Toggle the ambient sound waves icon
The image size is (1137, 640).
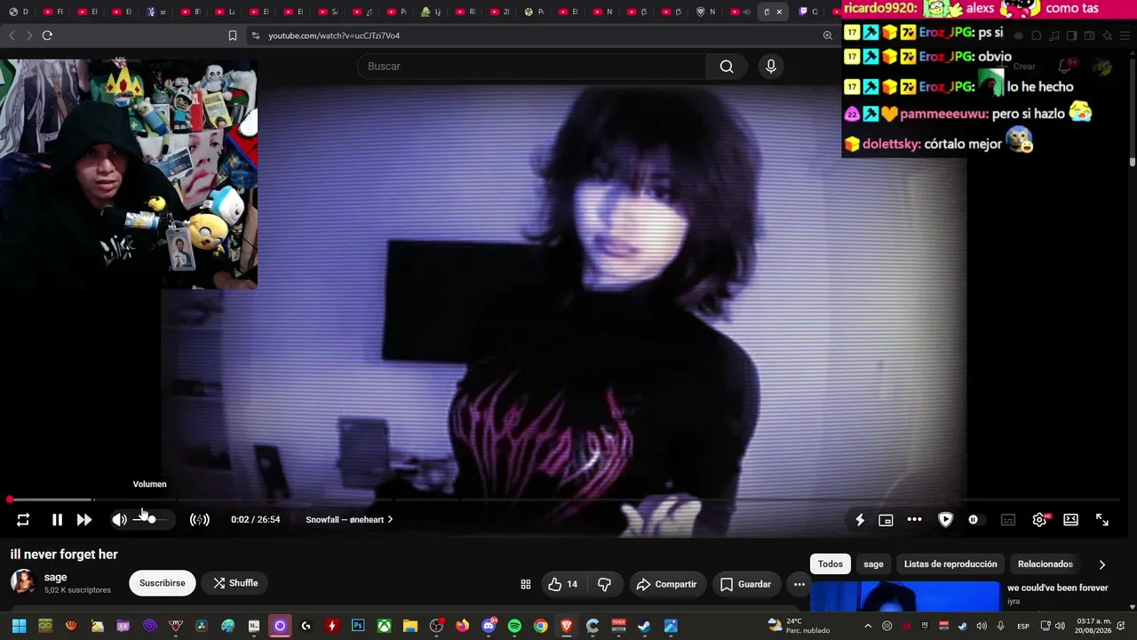pyautogui.click(x=200, y=520)
